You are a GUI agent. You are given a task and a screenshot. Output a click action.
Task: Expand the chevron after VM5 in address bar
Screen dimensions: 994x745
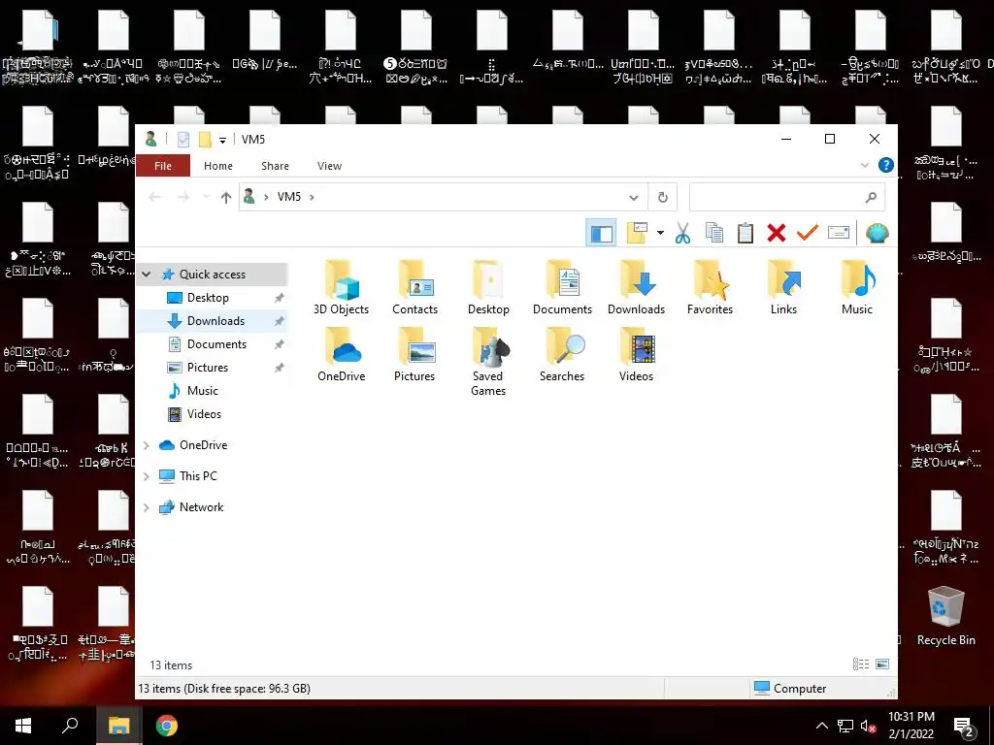pyautogui.click(x=312, y=197)
